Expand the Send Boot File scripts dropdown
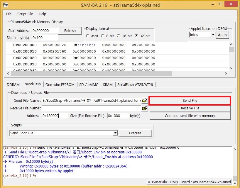The height and width of the screenshot is (188, 240). (x=115, y=133)
